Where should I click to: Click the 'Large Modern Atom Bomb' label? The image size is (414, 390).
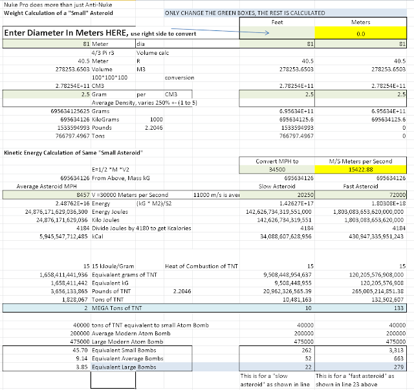click(127, 342)
